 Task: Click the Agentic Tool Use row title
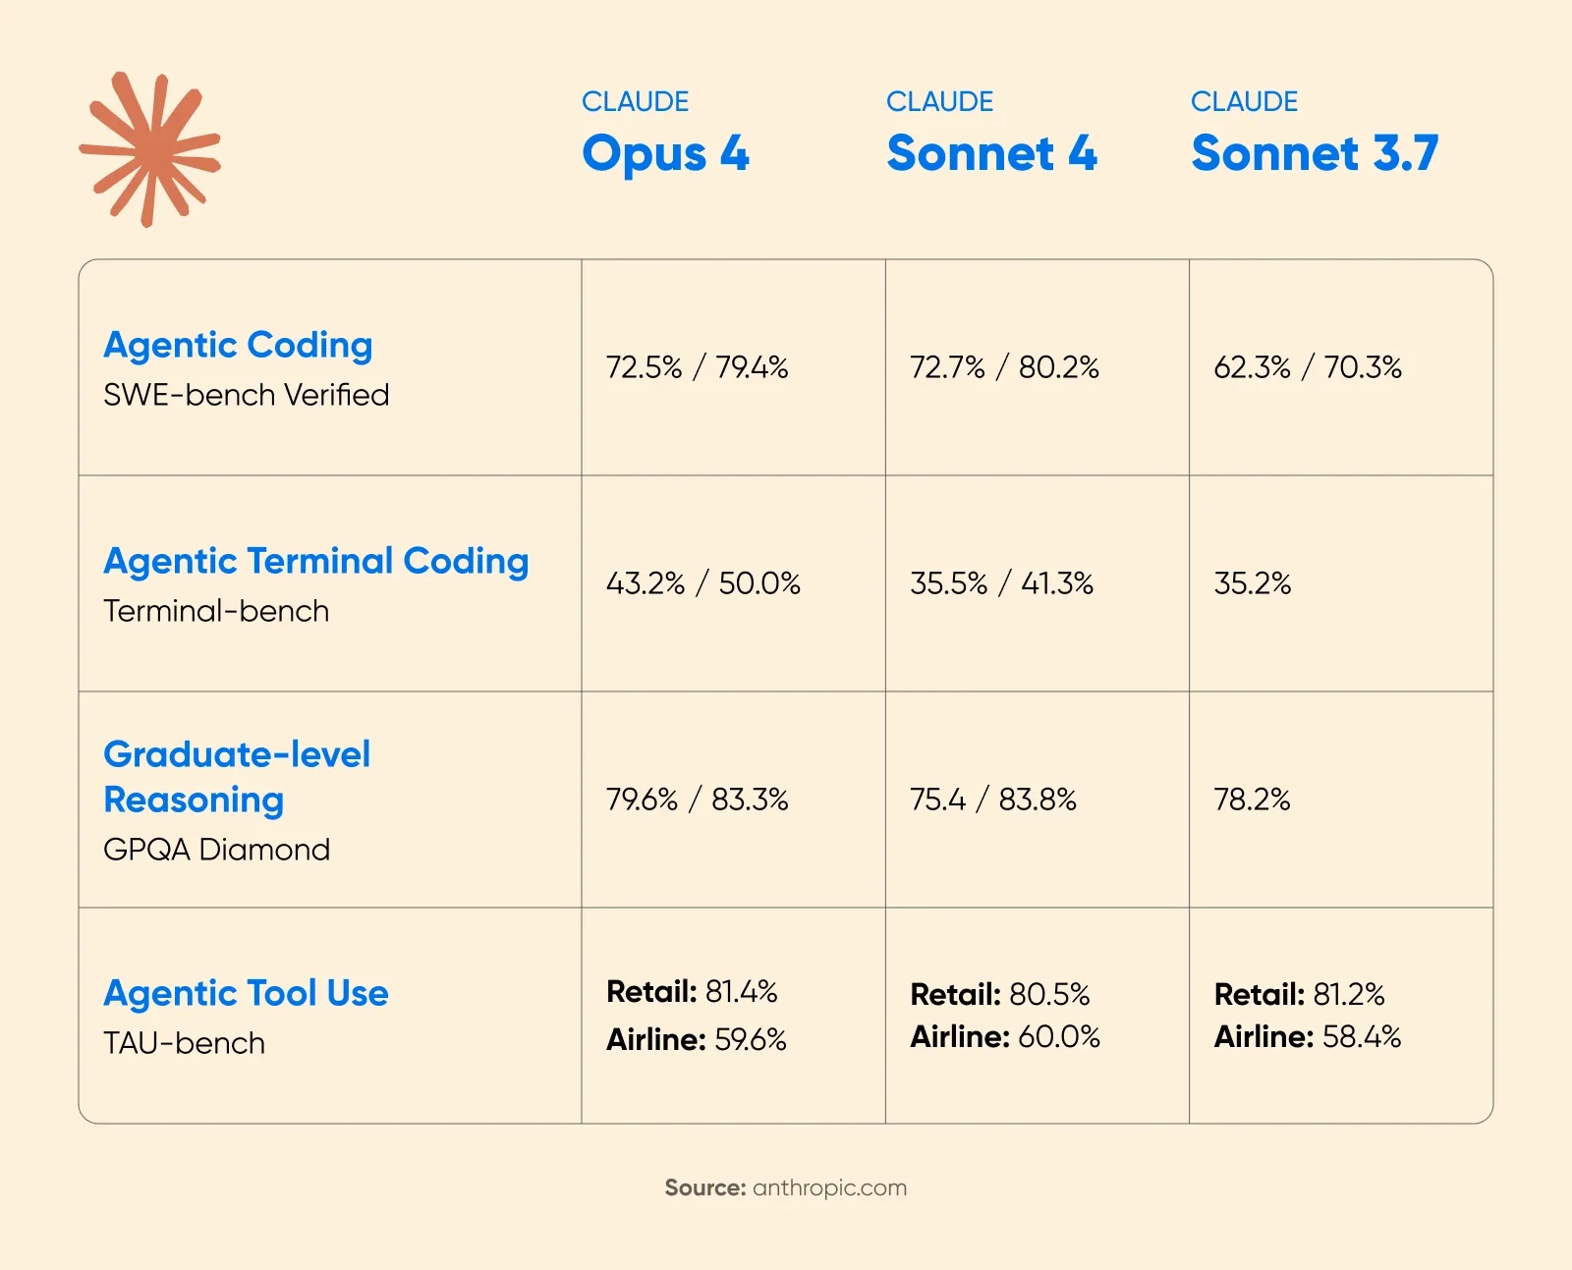(x=246, y=993)
